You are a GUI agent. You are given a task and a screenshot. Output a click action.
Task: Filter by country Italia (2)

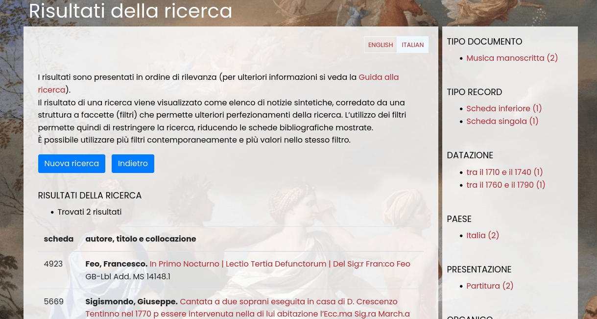click(x=482, y=235)
